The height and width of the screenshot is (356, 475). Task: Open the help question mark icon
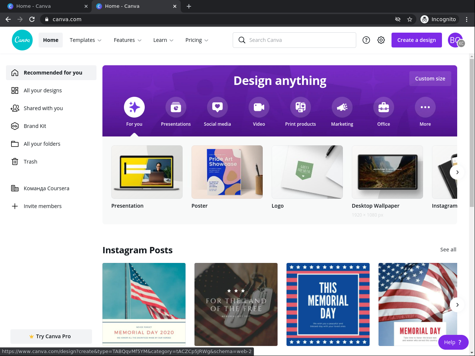(x=366, y=40)
